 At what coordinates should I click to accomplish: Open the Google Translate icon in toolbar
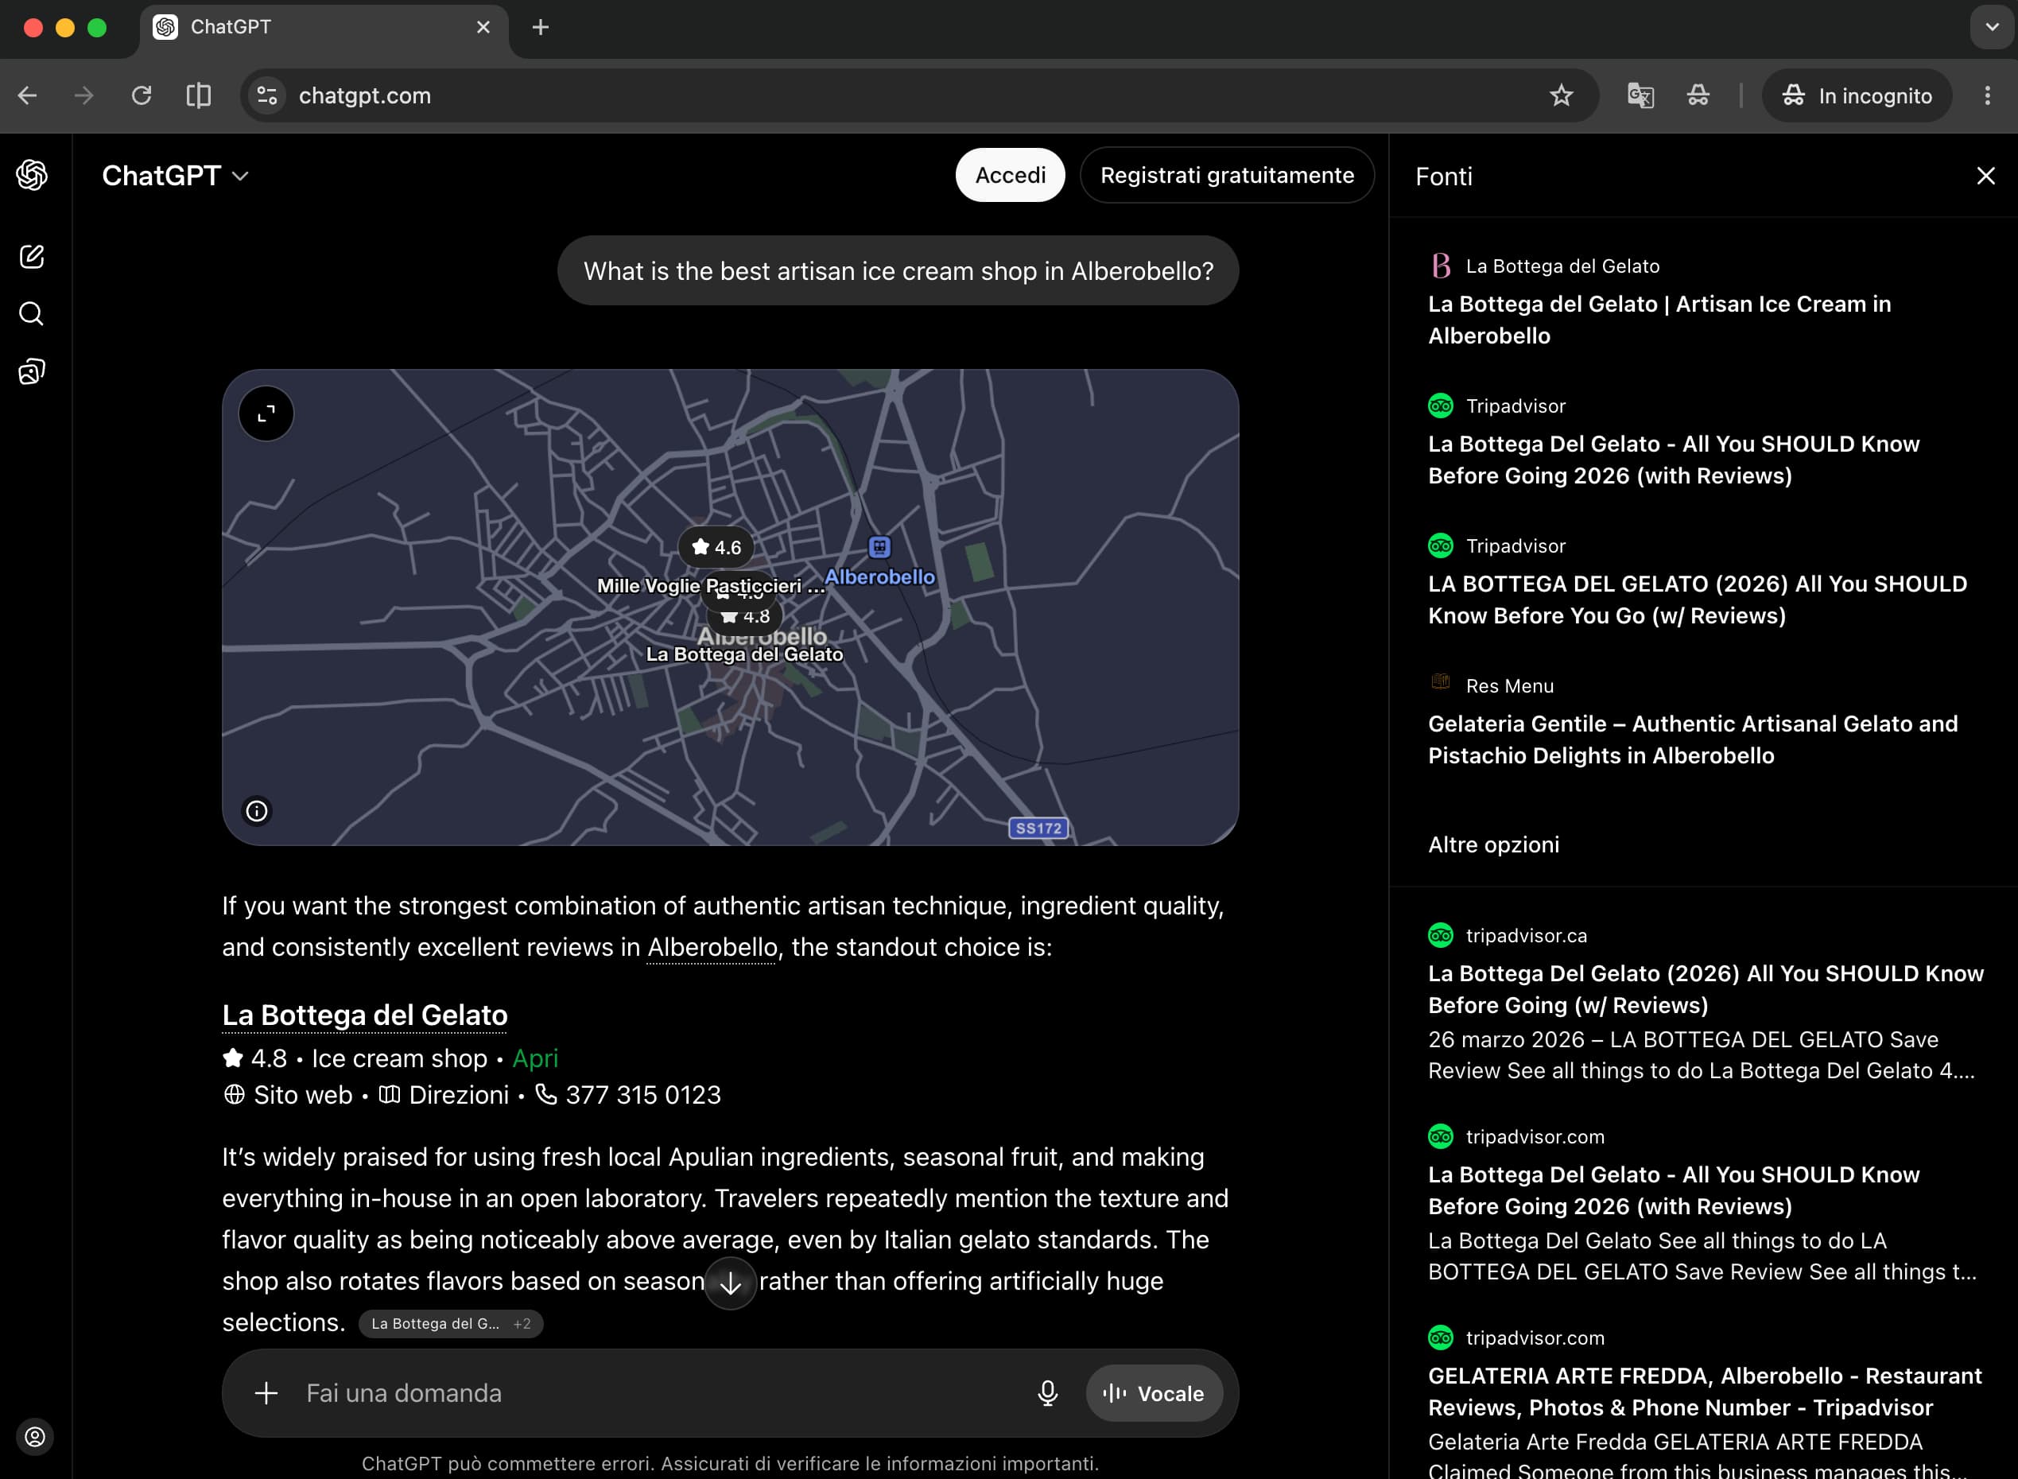tap(1640, 95)
